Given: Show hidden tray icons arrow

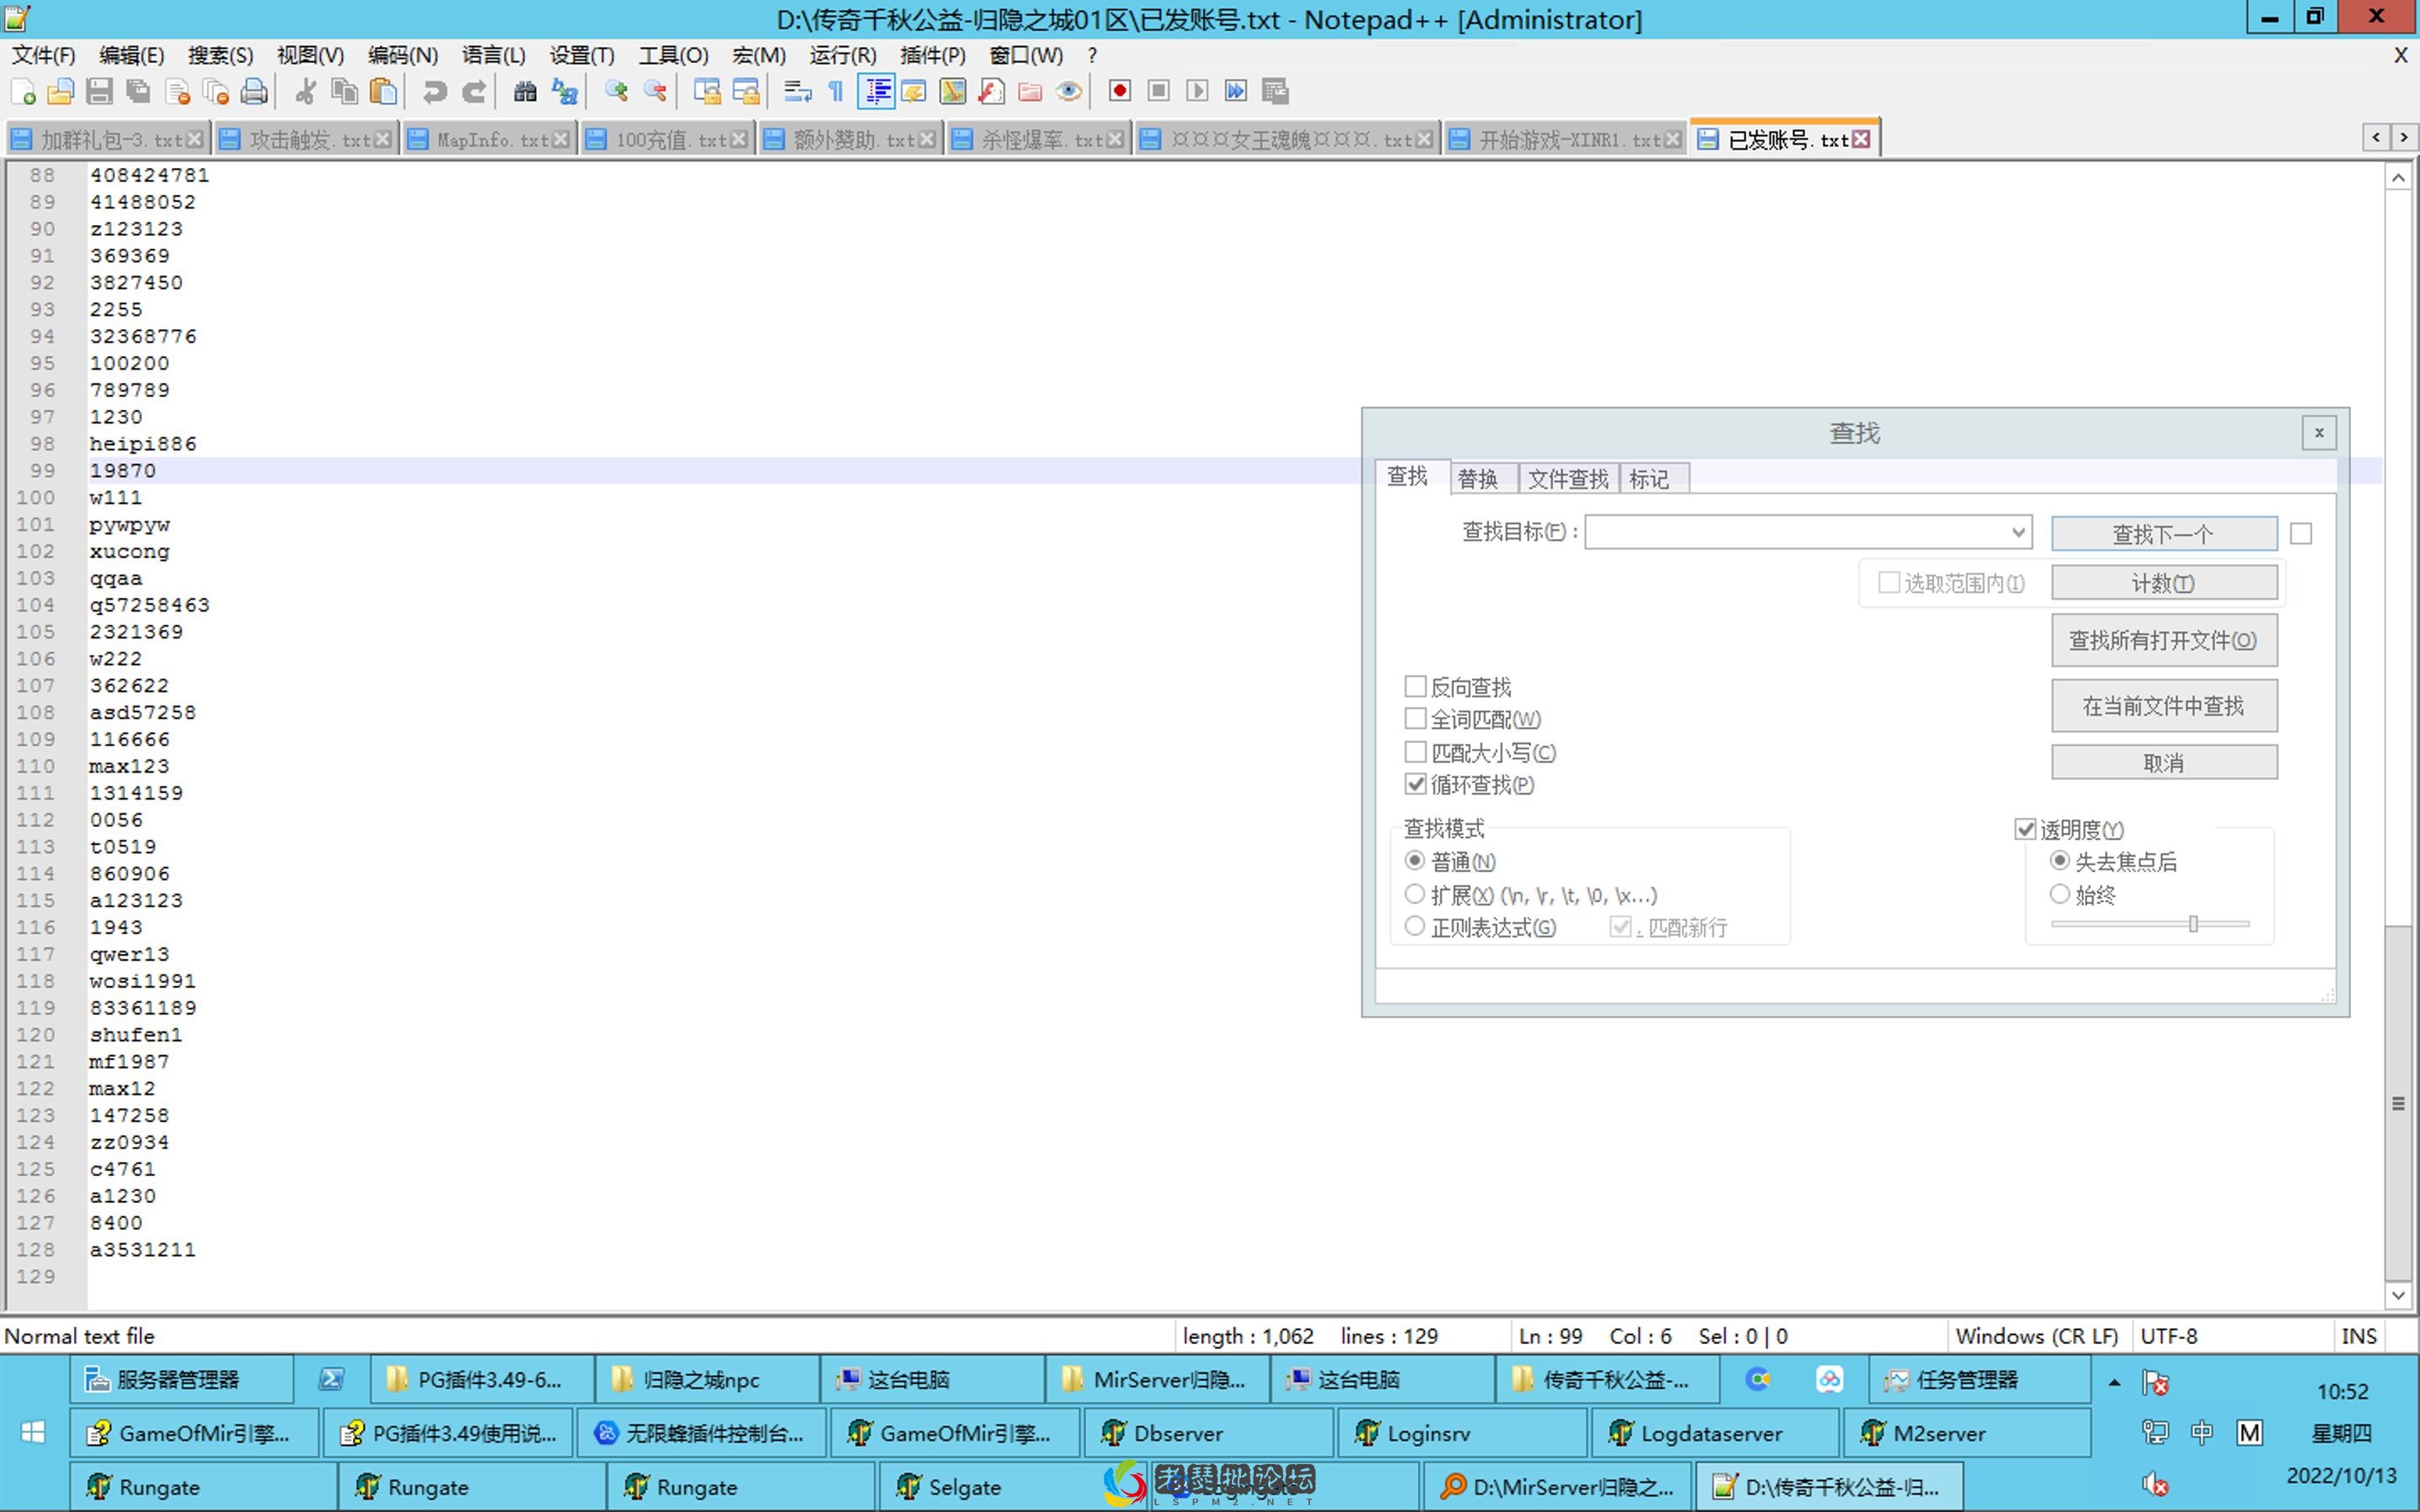Looking at the screenshot, I should point(2114,1383).
